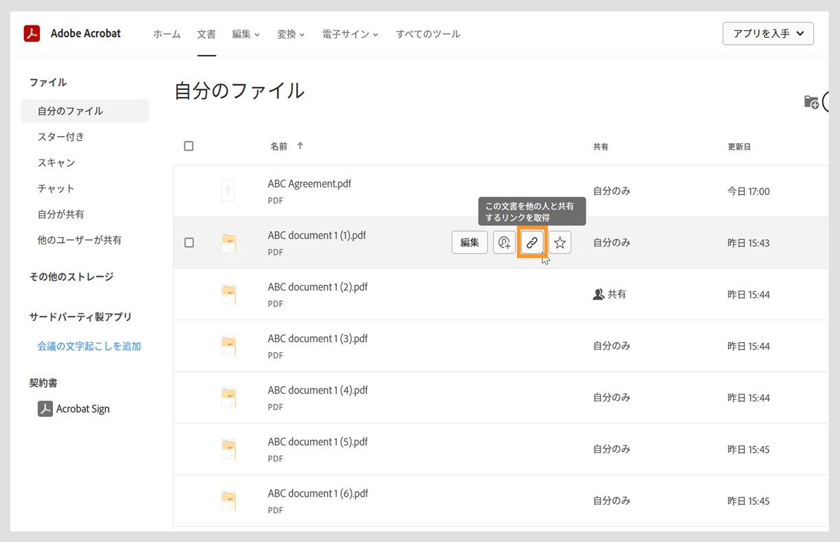Switch to the ホーム tab
This screenshot has height=542, width=840.
point(166,33)
